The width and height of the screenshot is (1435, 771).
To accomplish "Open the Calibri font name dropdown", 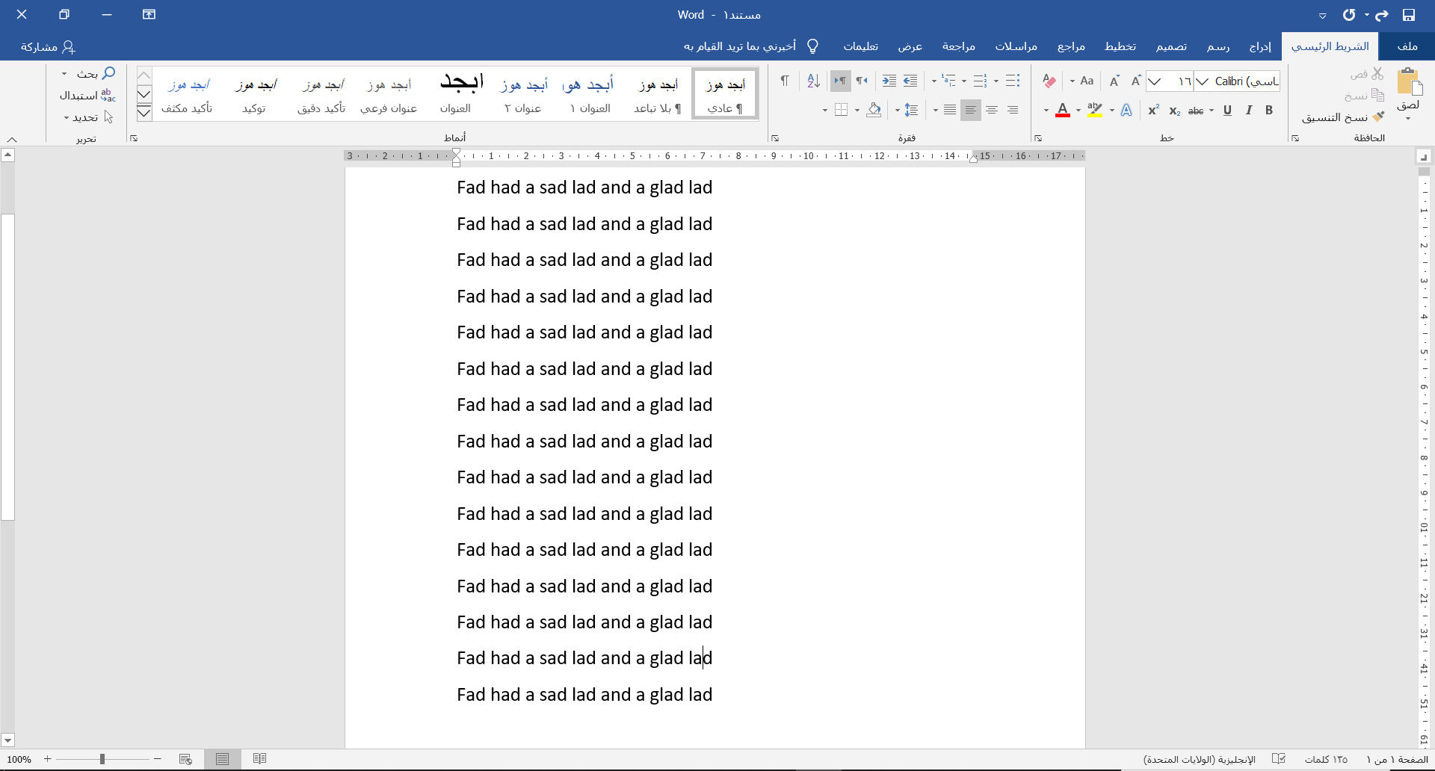I will [x=1203, y=81].
